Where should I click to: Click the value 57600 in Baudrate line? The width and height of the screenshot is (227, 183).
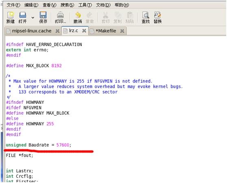63,145
